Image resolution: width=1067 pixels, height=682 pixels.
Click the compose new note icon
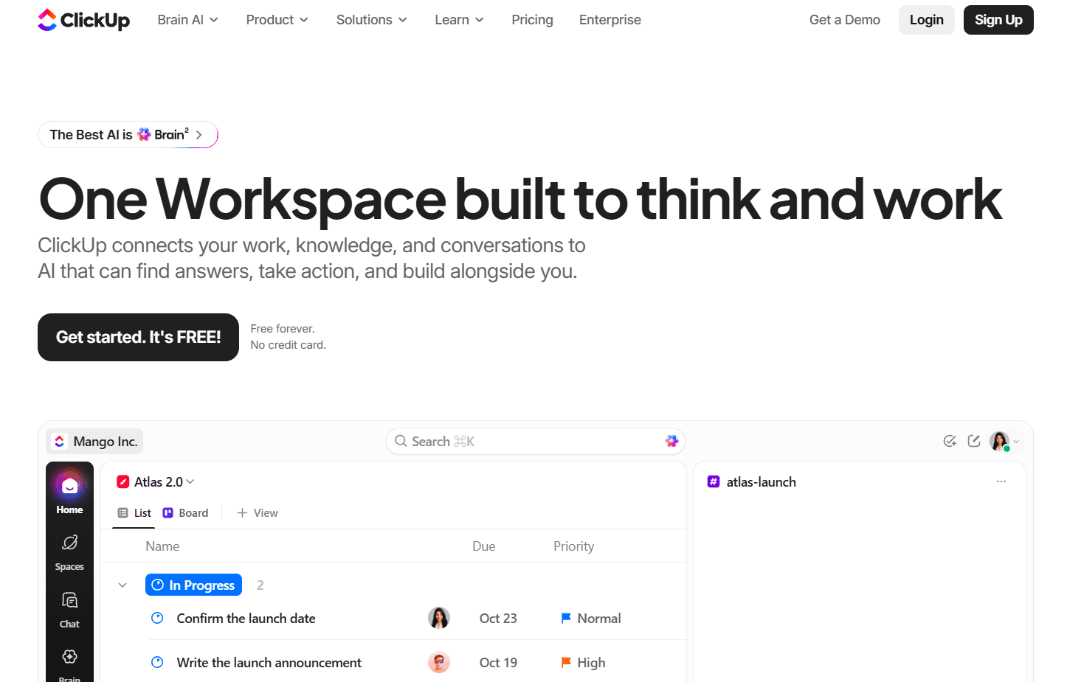974,441
